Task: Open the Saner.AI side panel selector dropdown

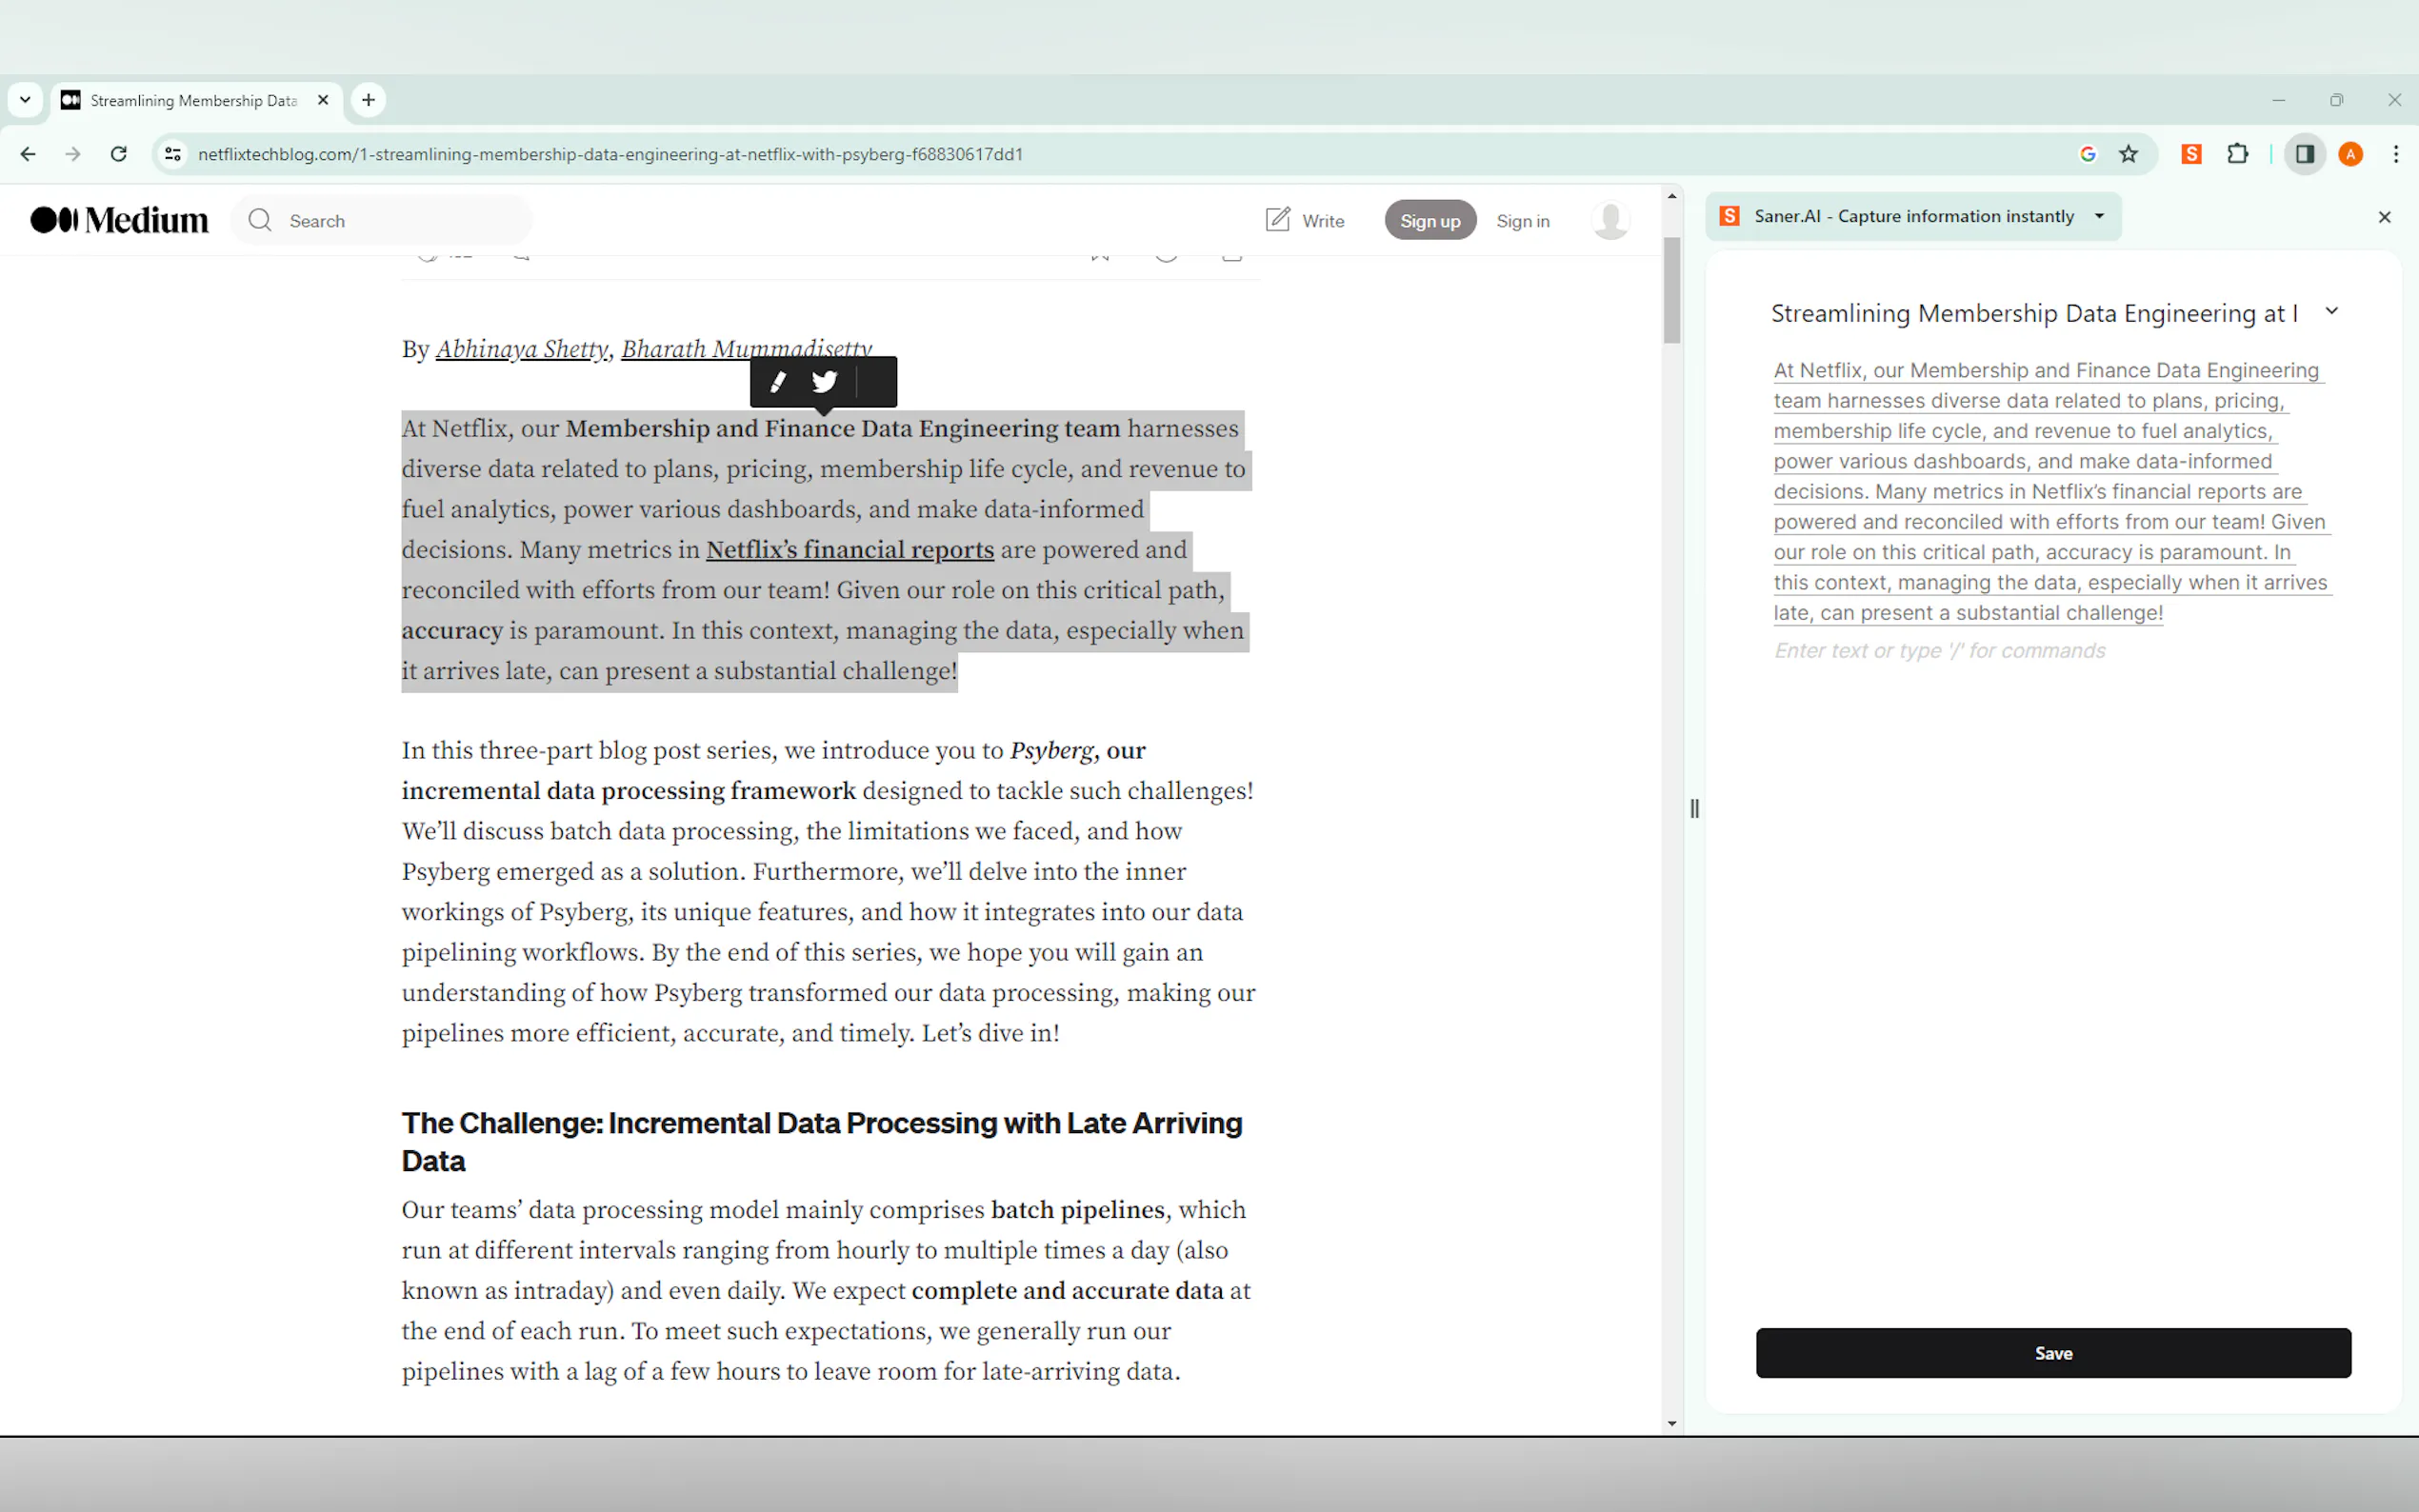Action: [x=1913, y=216]
